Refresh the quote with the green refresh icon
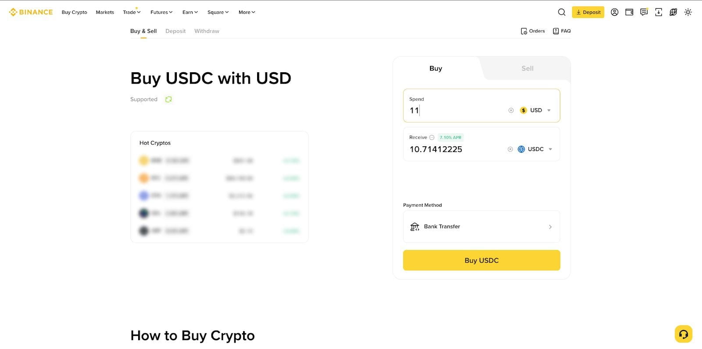The width and height of the screenshot is (702, 349). [168, 99]
